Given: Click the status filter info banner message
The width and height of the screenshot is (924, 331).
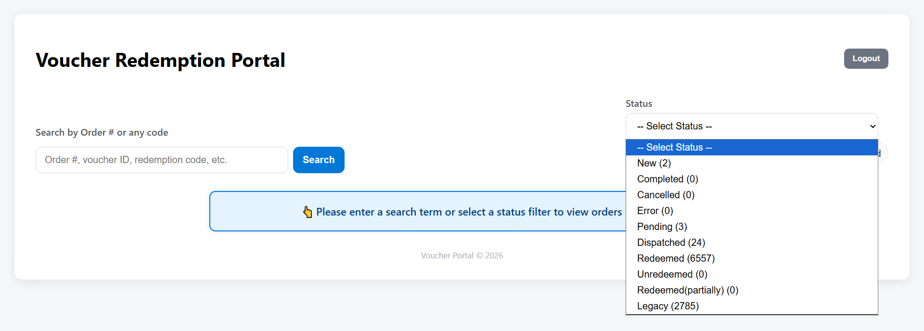Looking at the screenshot, I should 469,212.
